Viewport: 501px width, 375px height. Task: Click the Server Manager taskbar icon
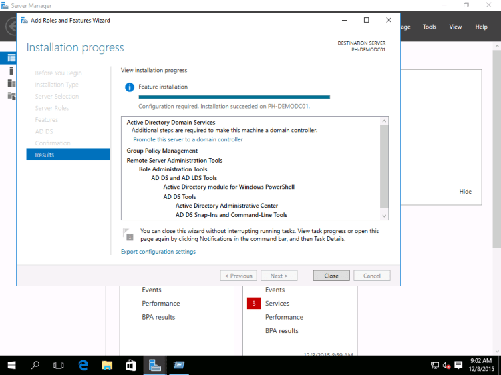click(155, 365)
